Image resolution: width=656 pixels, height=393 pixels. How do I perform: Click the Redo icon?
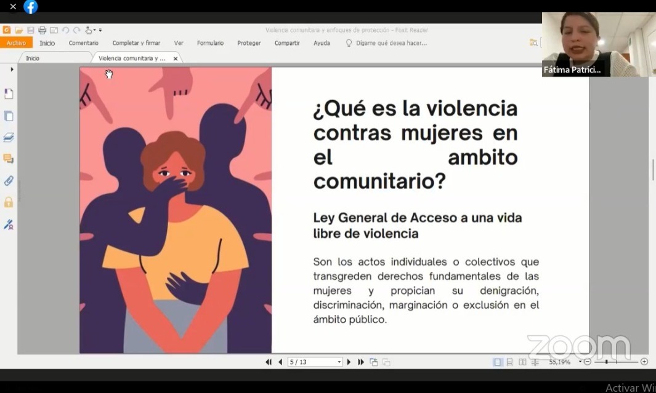tap(76, 30)
